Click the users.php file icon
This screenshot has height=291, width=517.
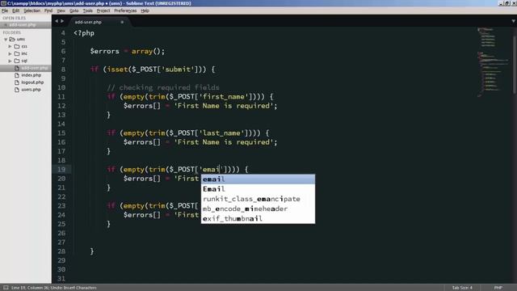17,90
